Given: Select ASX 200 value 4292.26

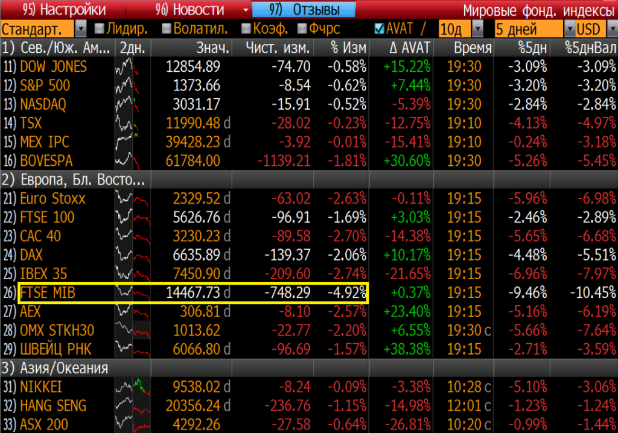Looking at the screenshot, I should [x=196, y=425].
